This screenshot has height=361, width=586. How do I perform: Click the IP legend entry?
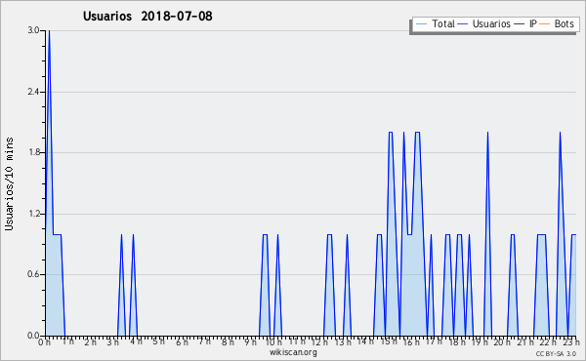[x=525, y=23]
